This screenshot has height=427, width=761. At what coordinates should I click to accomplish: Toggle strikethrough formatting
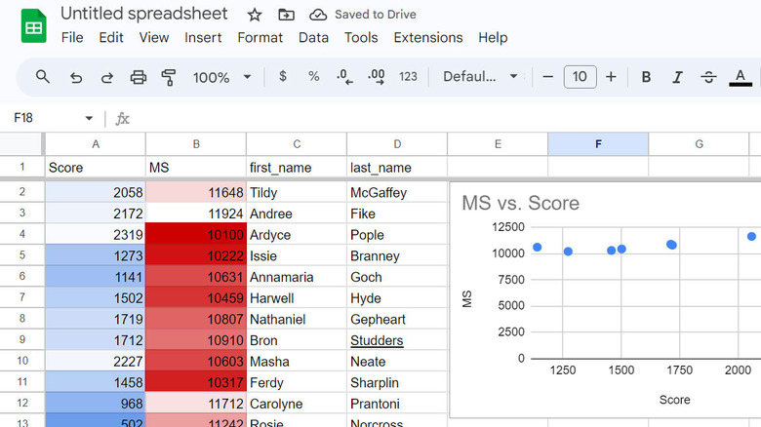click(x=709, y=77)
